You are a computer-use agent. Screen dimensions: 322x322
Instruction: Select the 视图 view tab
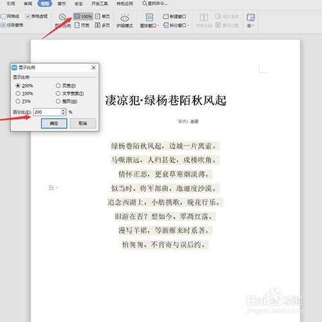pyautogui.click(x=44, y=3)
